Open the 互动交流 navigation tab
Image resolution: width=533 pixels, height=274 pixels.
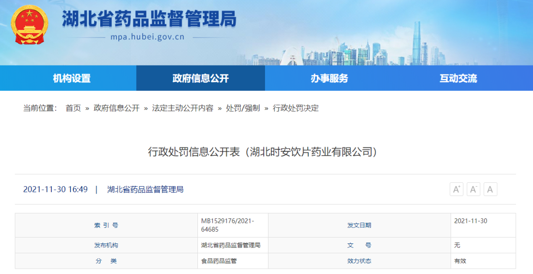tap(458, 78)
